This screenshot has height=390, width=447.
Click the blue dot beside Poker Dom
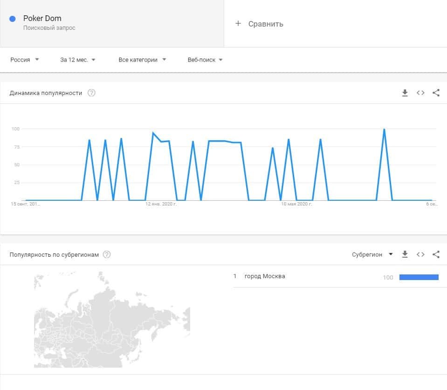(13, 19)
